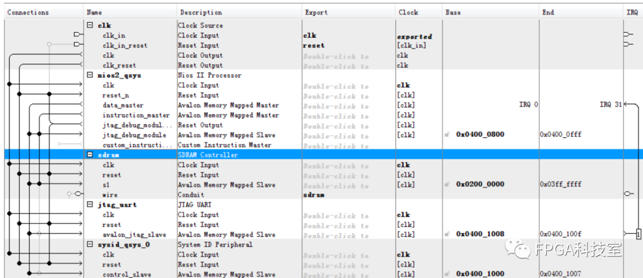This screenshot has width=643, height=278.
Task: Click the lock icon beside base 0x0400_1008
Action: tap(447, 234)
